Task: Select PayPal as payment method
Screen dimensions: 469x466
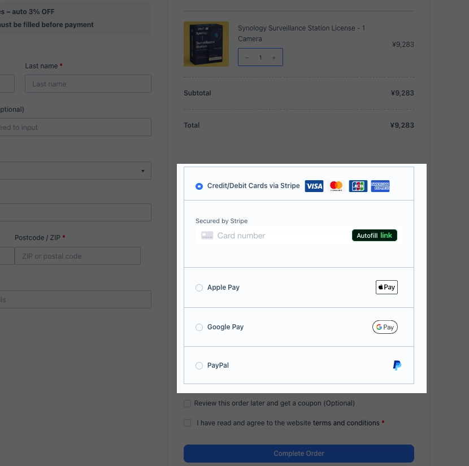Action: (199, 365)
